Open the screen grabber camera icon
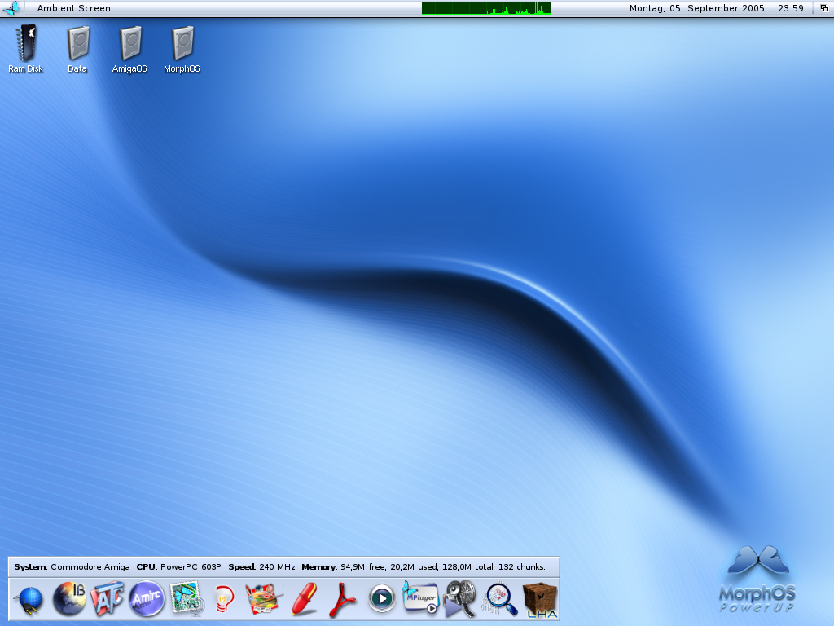Screen dimensions: 834x626 tap(460, 599)
